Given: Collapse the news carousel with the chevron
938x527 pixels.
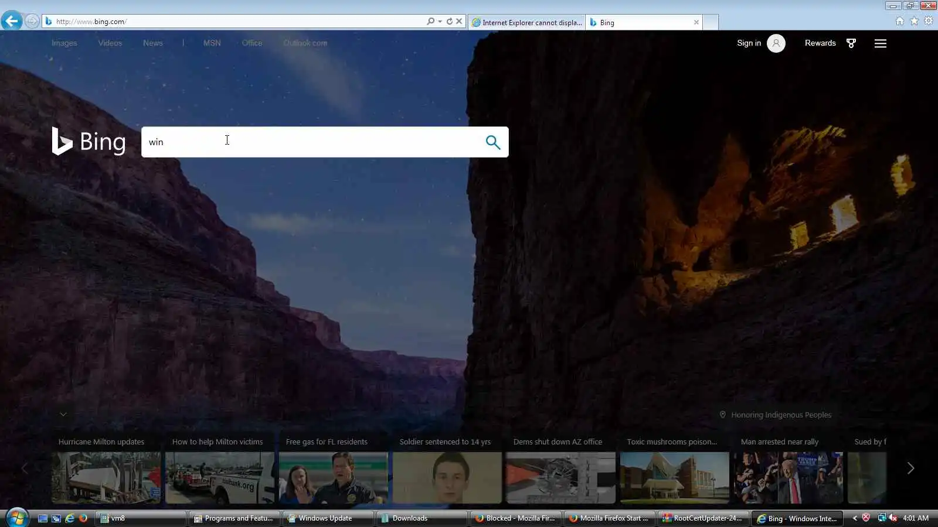Looking at the screenshot, I should tap(63, 414).
